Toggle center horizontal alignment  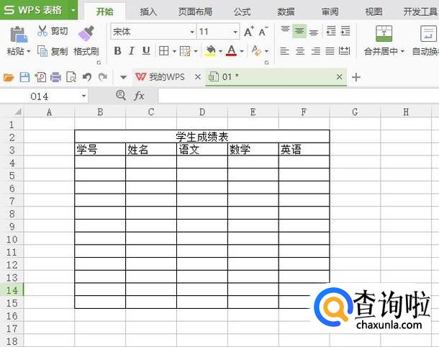coord(300,51)
